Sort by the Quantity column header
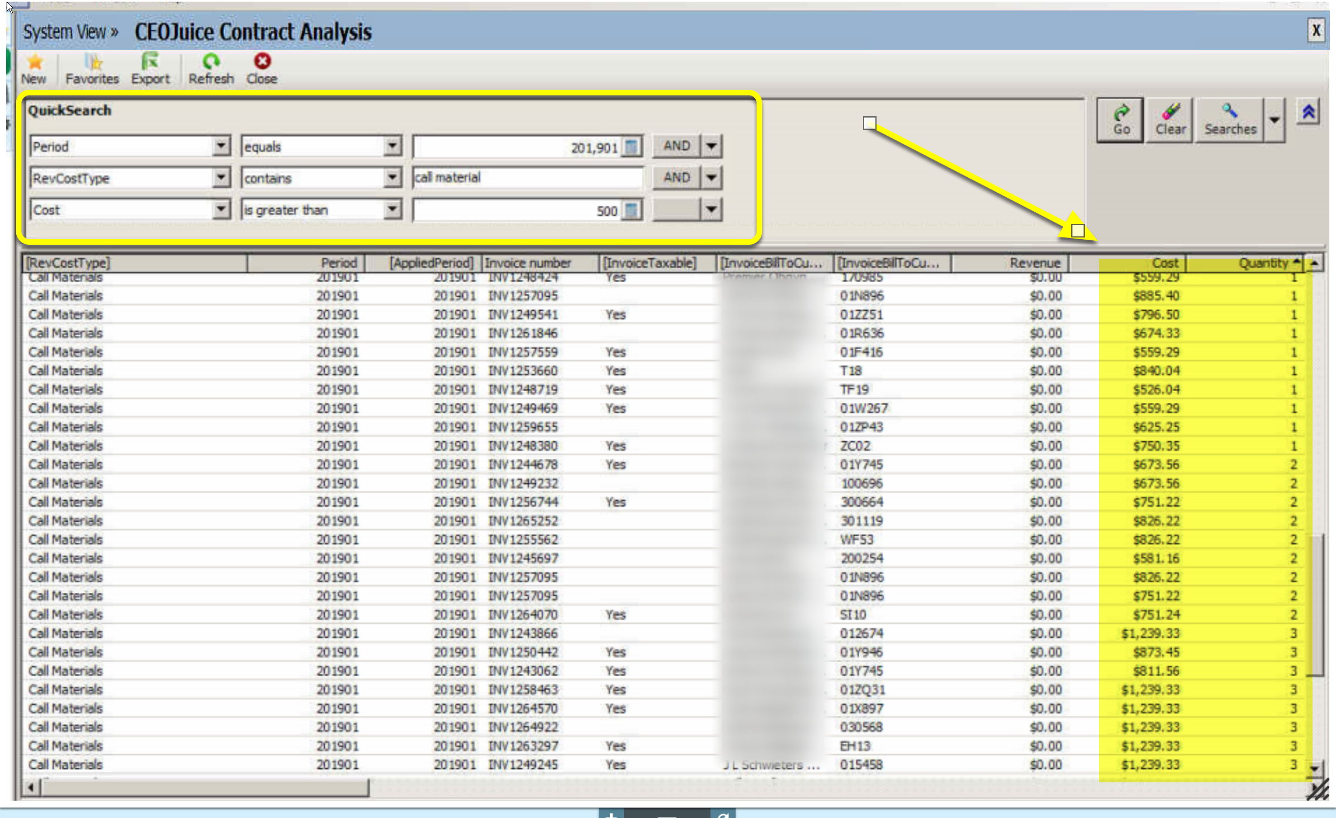 [1245, 263]
